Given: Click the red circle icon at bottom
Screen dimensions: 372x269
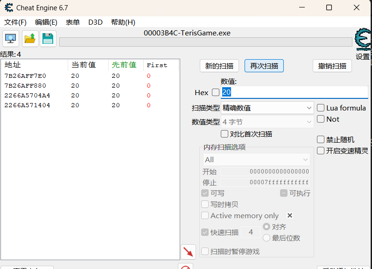Looking at the screenshot, I should pyautogui.click(x=186, y=267).
